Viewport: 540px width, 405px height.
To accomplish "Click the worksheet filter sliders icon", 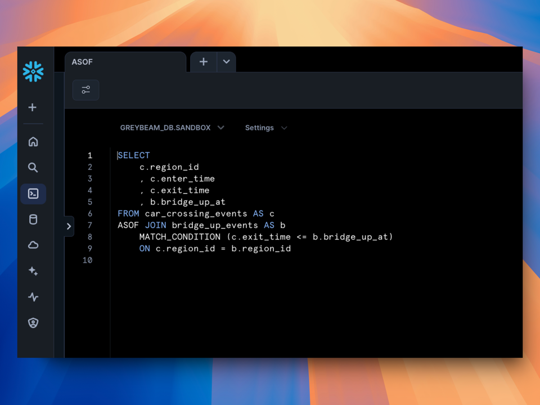I will (x=85, y=89).
